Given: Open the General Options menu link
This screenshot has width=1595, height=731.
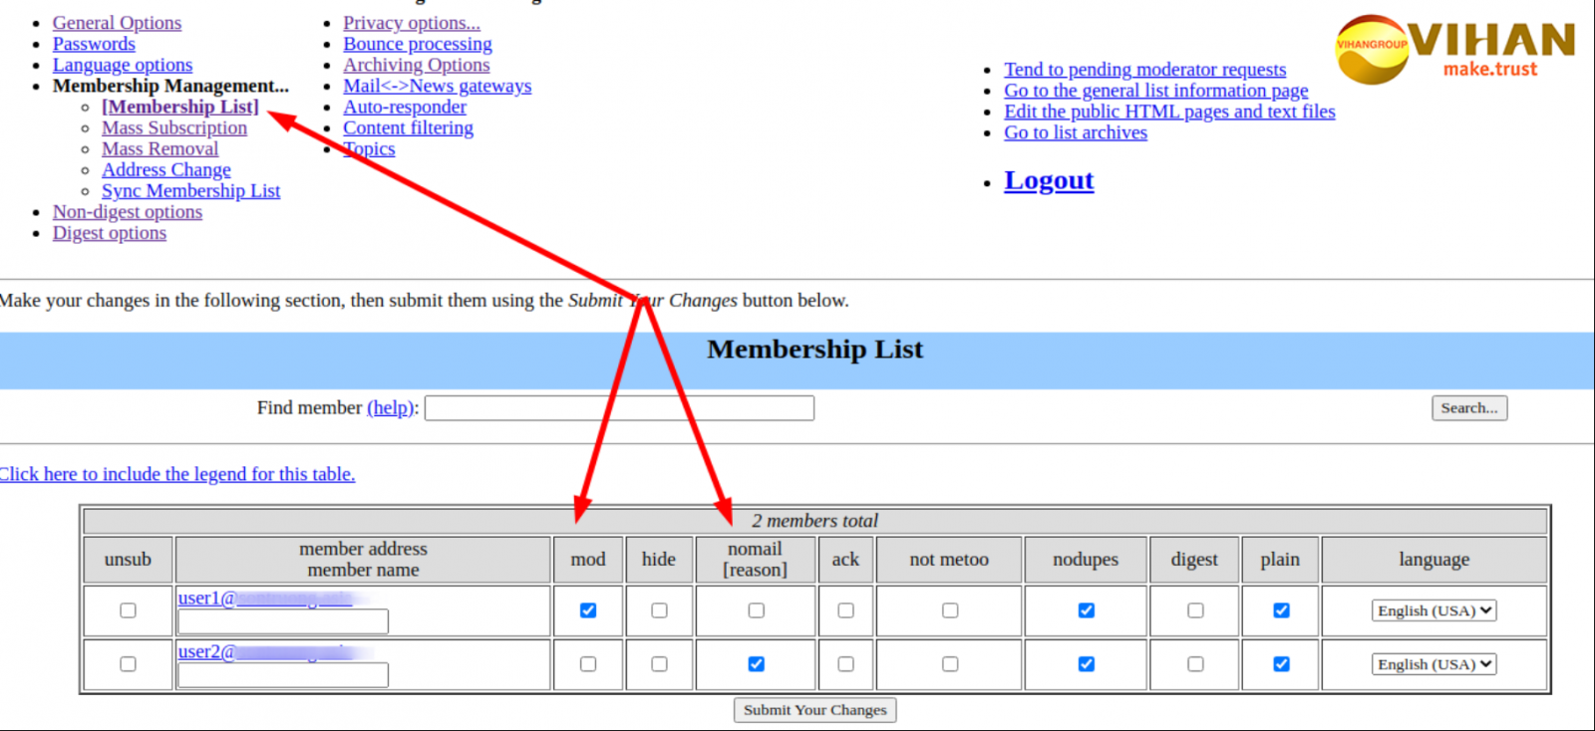Looking at the screenshot, I should pyautogui.click(x=117, y=23).
